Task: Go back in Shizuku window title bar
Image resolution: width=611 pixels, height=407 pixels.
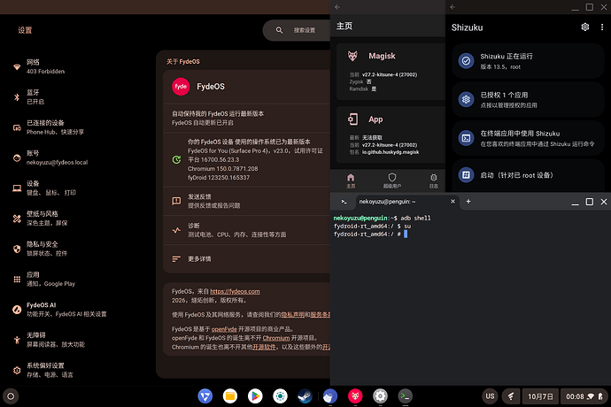Action: (452, 7)
